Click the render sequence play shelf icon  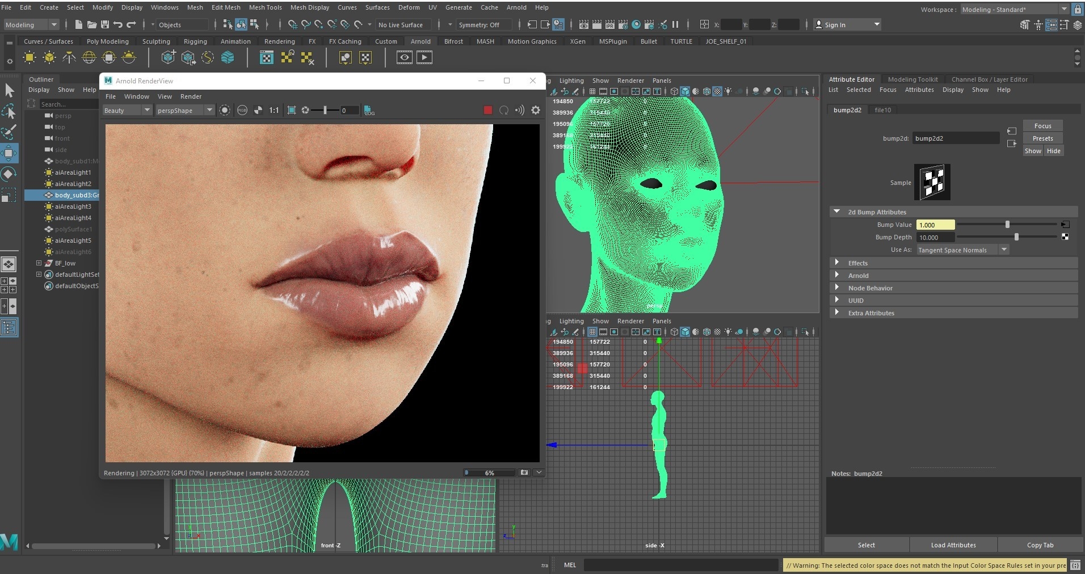click(424, 57)
